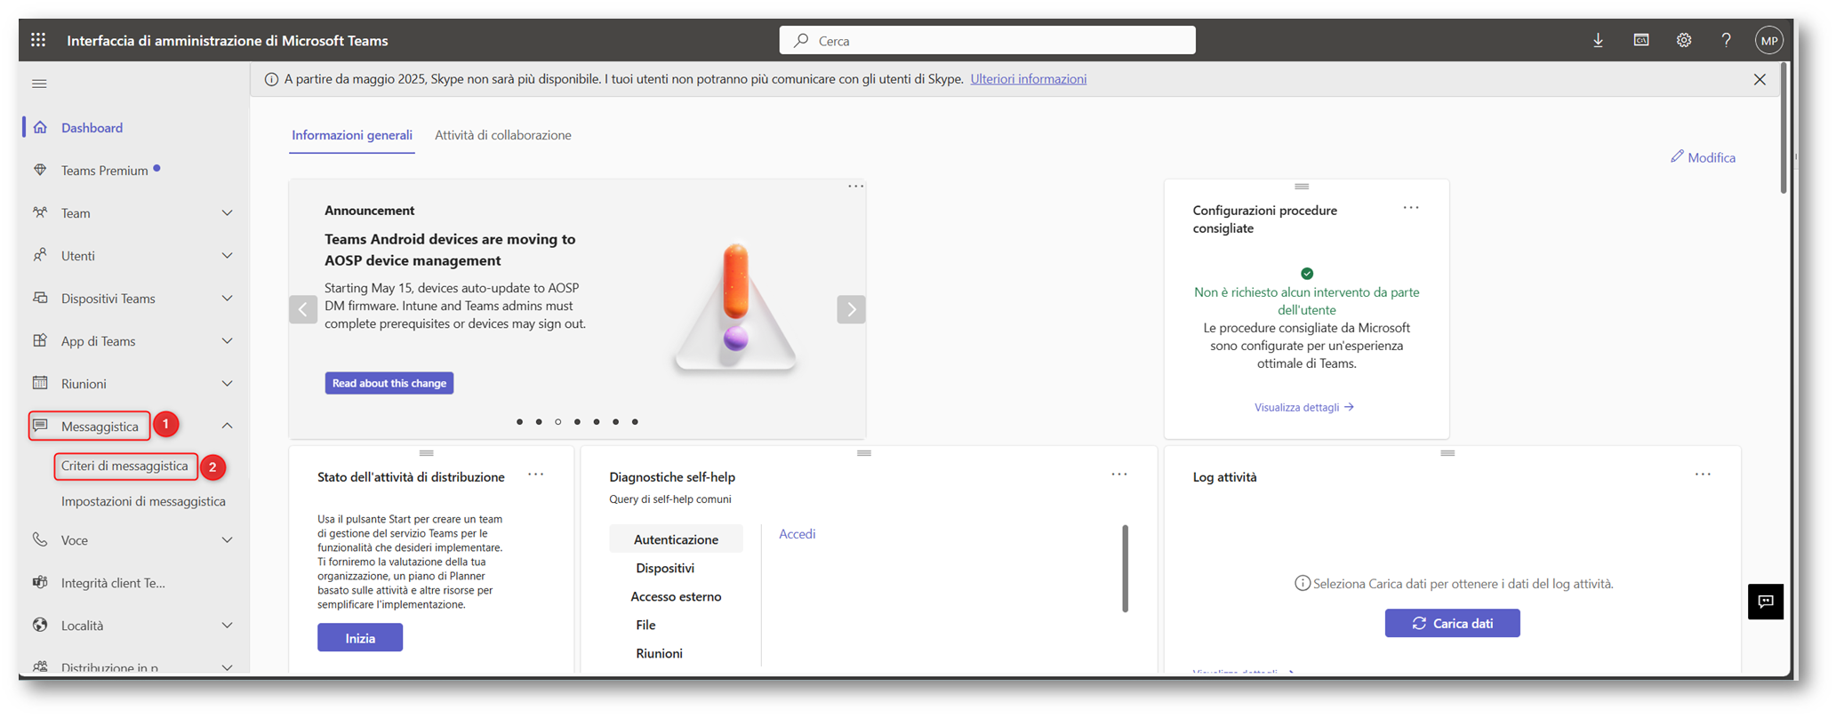Viewport: 1836px width, 718px height.
Task: Select Riunioni self-help category
Action: 659,653
